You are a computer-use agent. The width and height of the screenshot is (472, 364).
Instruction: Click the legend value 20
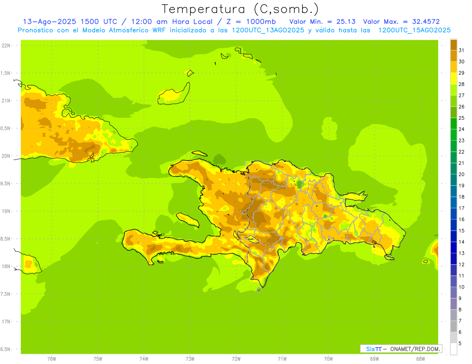pos(462,174)
